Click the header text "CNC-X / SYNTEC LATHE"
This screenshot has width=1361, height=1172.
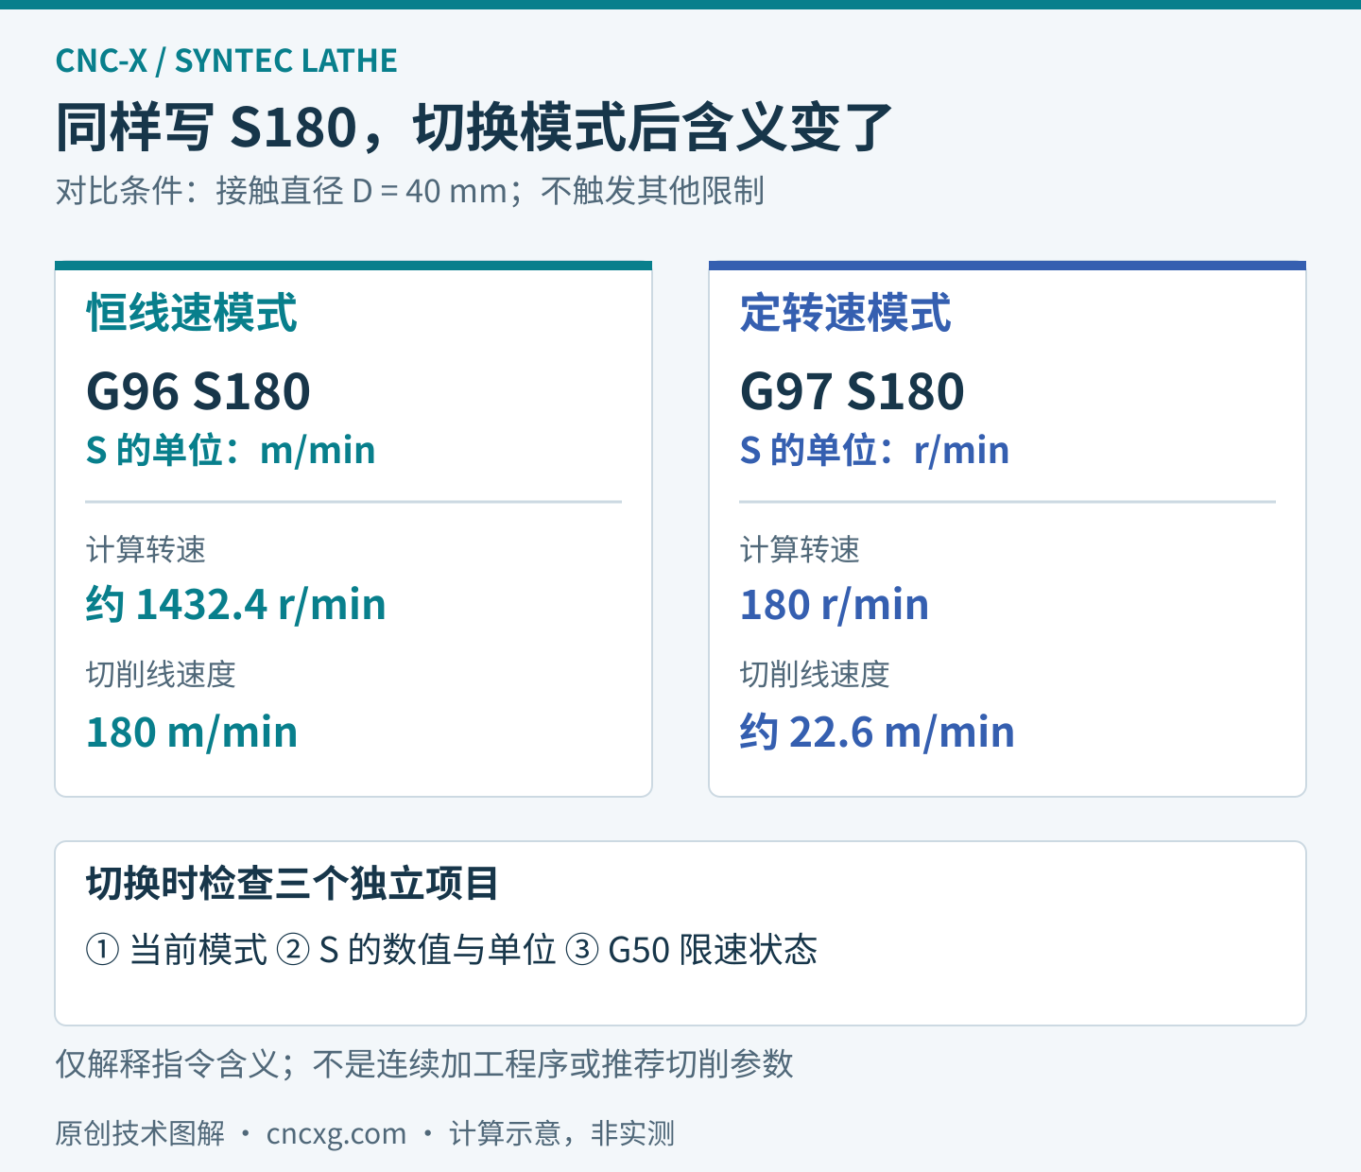[226, 60]
